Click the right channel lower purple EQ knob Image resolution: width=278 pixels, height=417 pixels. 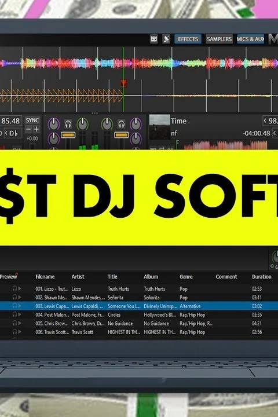click(x=136, y=138)
